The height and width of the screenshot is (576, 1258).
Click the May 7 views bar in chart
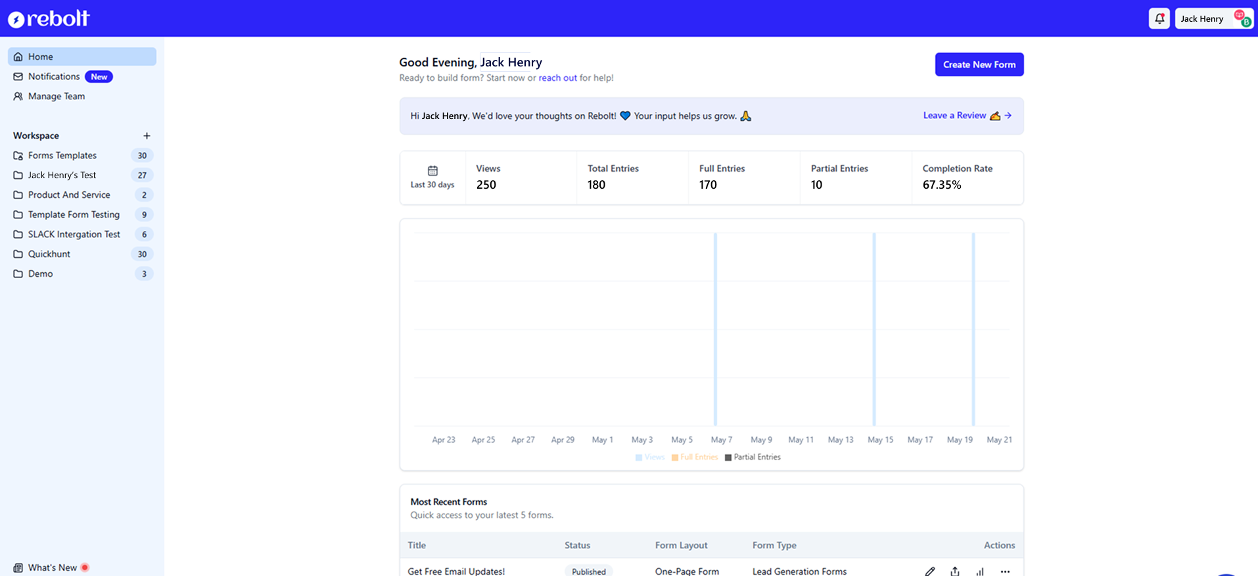pos(715,329)
